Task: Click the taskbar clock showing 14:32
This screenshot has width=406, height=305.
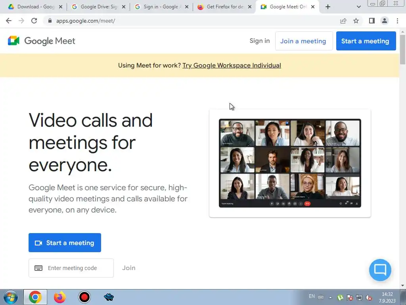Action: [387, 297]
